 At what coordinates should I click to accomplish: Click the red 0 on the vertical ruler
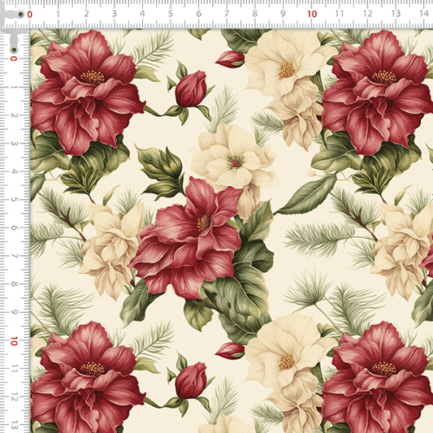[x=14, y=59]
